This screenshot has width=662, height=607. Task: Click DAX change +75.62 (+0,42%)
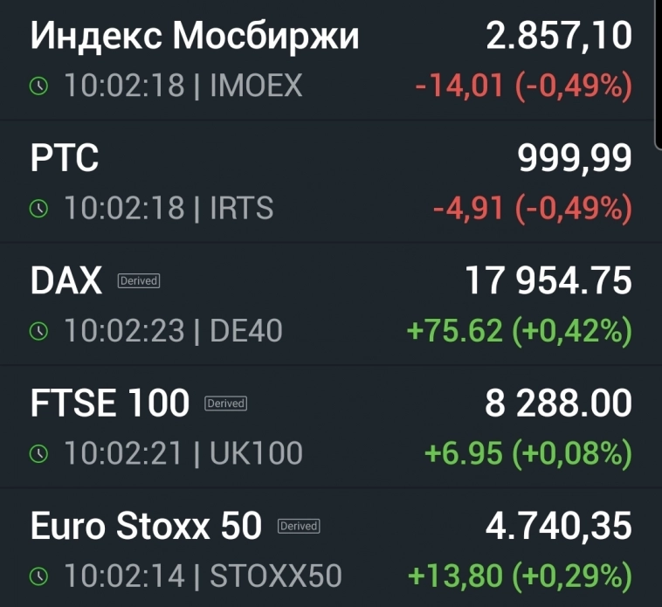(x=519, y=331)
